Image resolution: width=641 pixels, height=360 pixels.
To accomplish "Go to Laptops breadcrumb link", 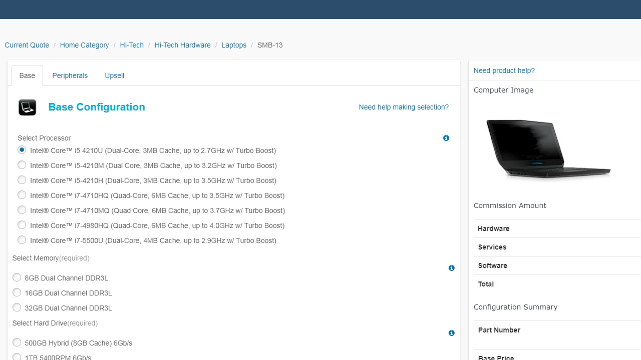I will click(234, 45).
